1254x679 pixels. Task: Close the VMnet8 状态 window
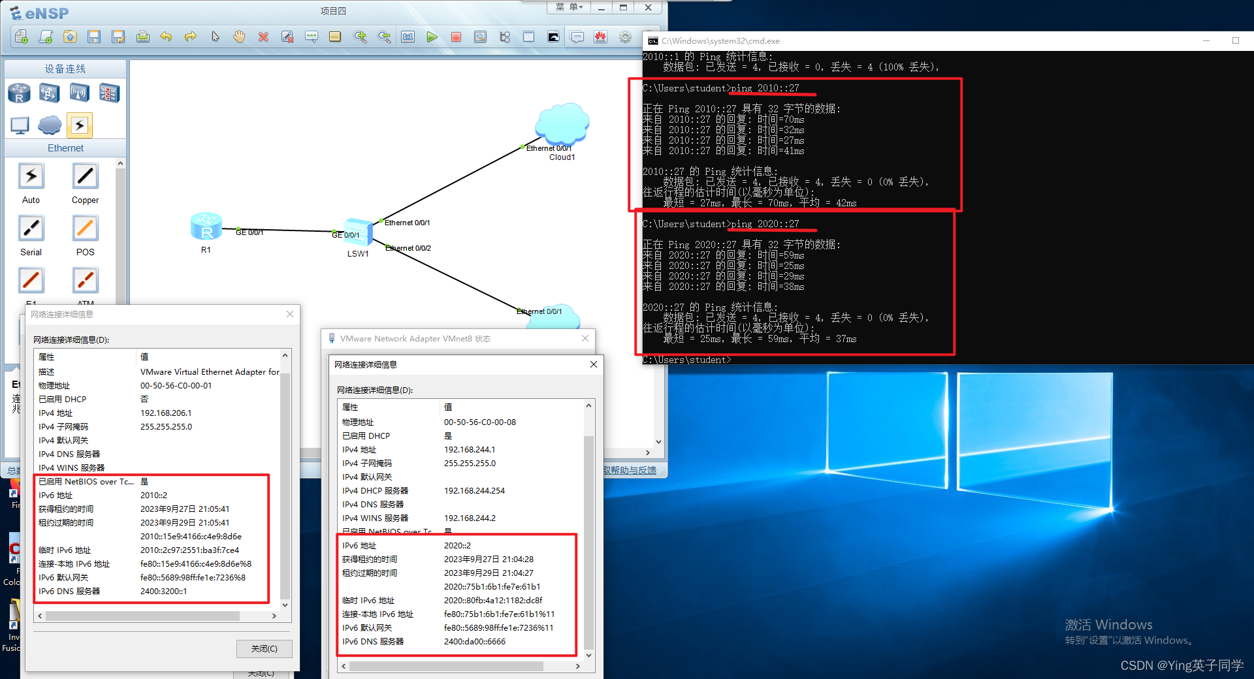pos(585,338)
